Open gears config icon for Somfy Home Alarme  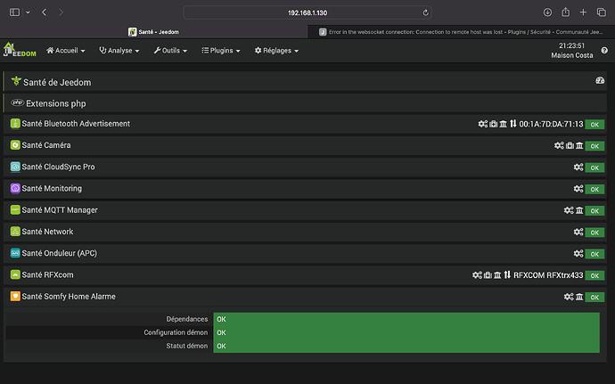tap(569, 297)
